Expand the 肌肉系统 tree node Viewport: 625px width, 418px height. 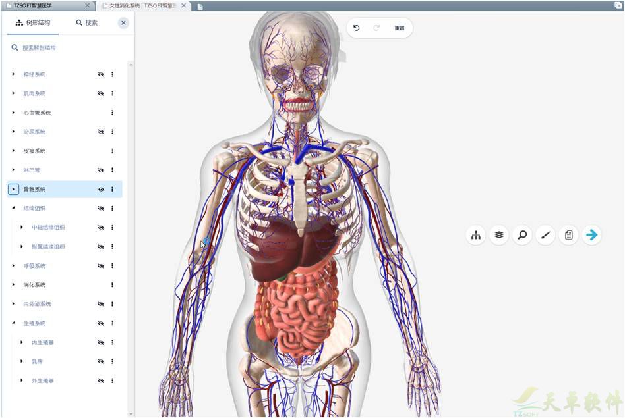pos(13,93)
